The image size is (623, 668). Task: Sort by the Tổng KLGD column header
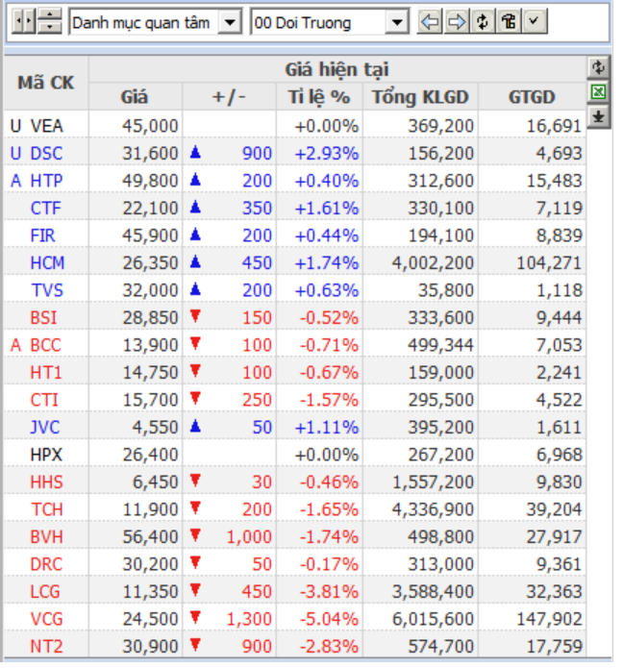coord(420,97)
